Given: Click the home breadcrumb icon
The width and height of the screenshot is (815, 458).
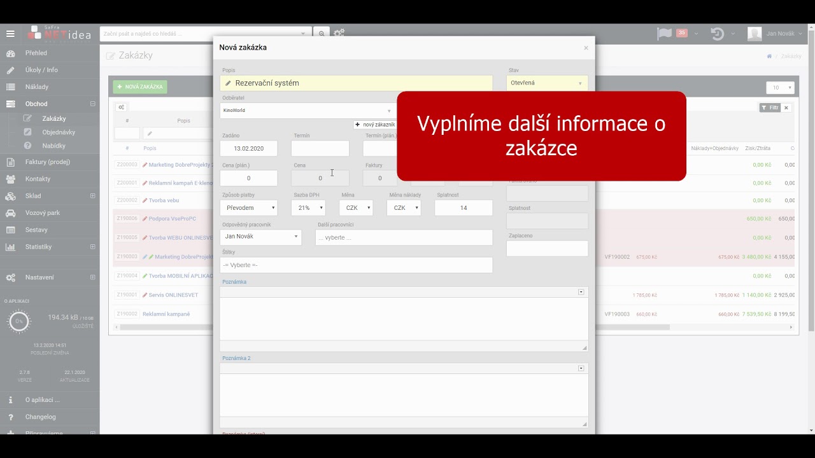Looking at the screenshot, I should pos(769,56).
